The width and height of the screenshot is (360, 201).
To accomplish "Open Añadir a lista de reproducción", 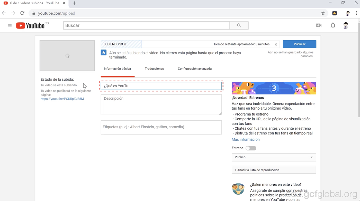I will click(274, 170).
